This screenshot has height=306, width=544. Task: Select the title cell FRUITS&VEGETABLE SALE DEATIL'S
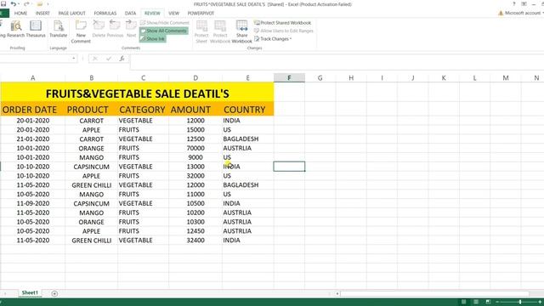point(137,93)
